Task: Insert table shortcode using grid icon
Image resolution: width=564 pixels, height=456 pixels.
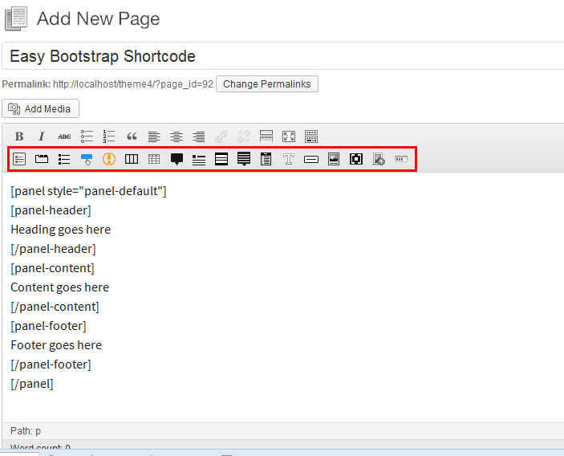Action: click(x=154, y=159)
